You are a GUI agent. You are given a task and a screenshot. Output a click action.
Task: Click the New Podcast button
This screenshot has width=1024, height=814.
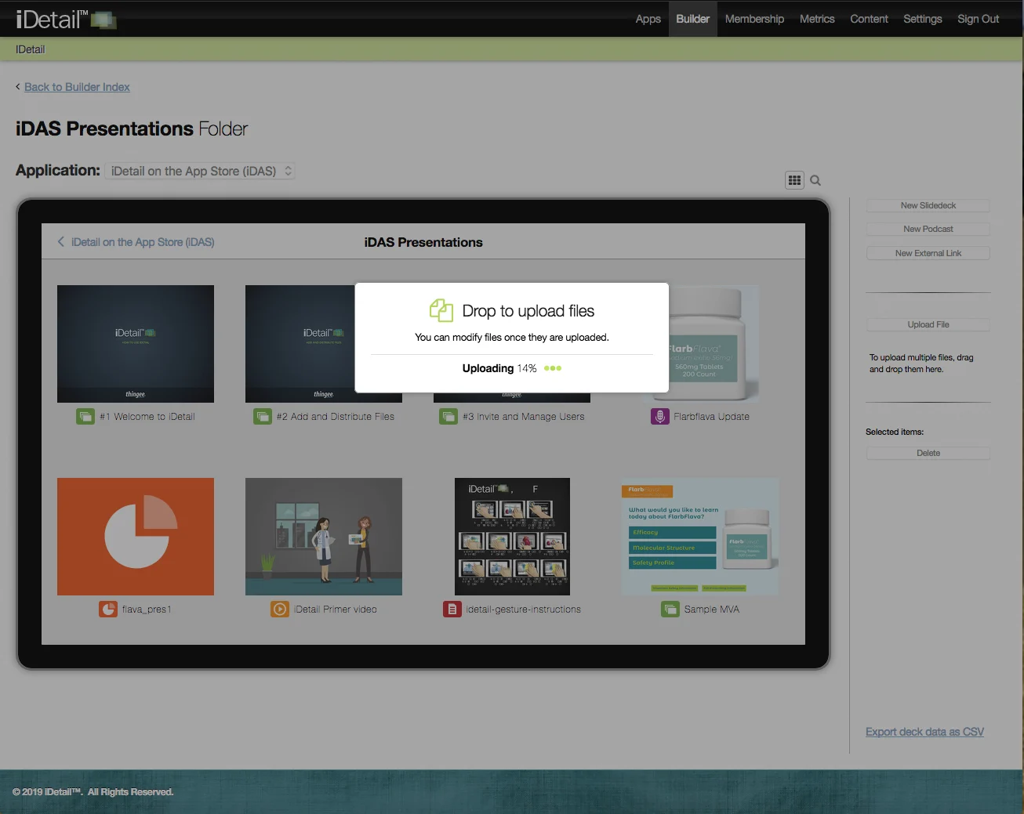coord(928,229)
